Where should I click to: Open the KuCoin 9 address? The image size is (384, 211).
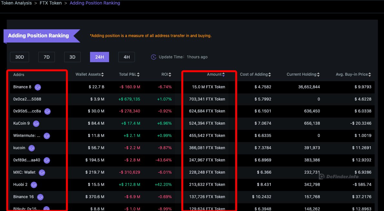pyautogui.click(x=21, y=123)
